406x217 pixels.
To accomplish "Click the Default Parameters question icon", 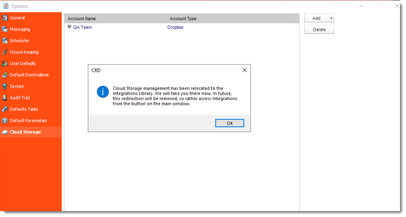I will [5, 121].
